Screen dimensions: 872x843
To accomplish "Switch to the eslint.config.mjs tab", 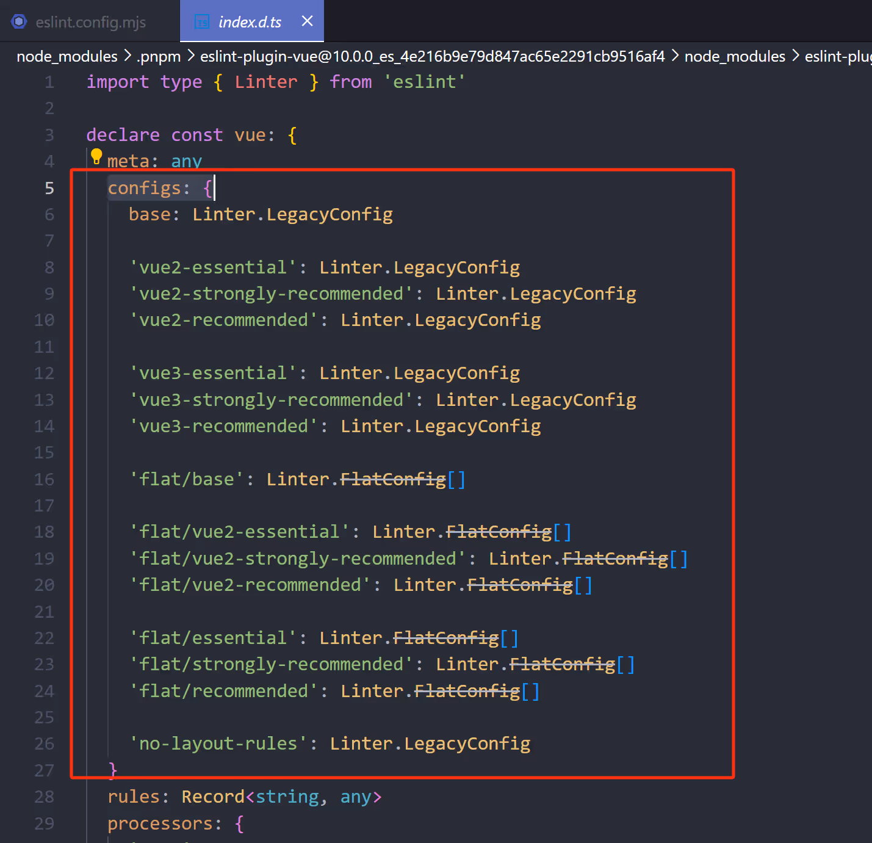I will point(90,22).
